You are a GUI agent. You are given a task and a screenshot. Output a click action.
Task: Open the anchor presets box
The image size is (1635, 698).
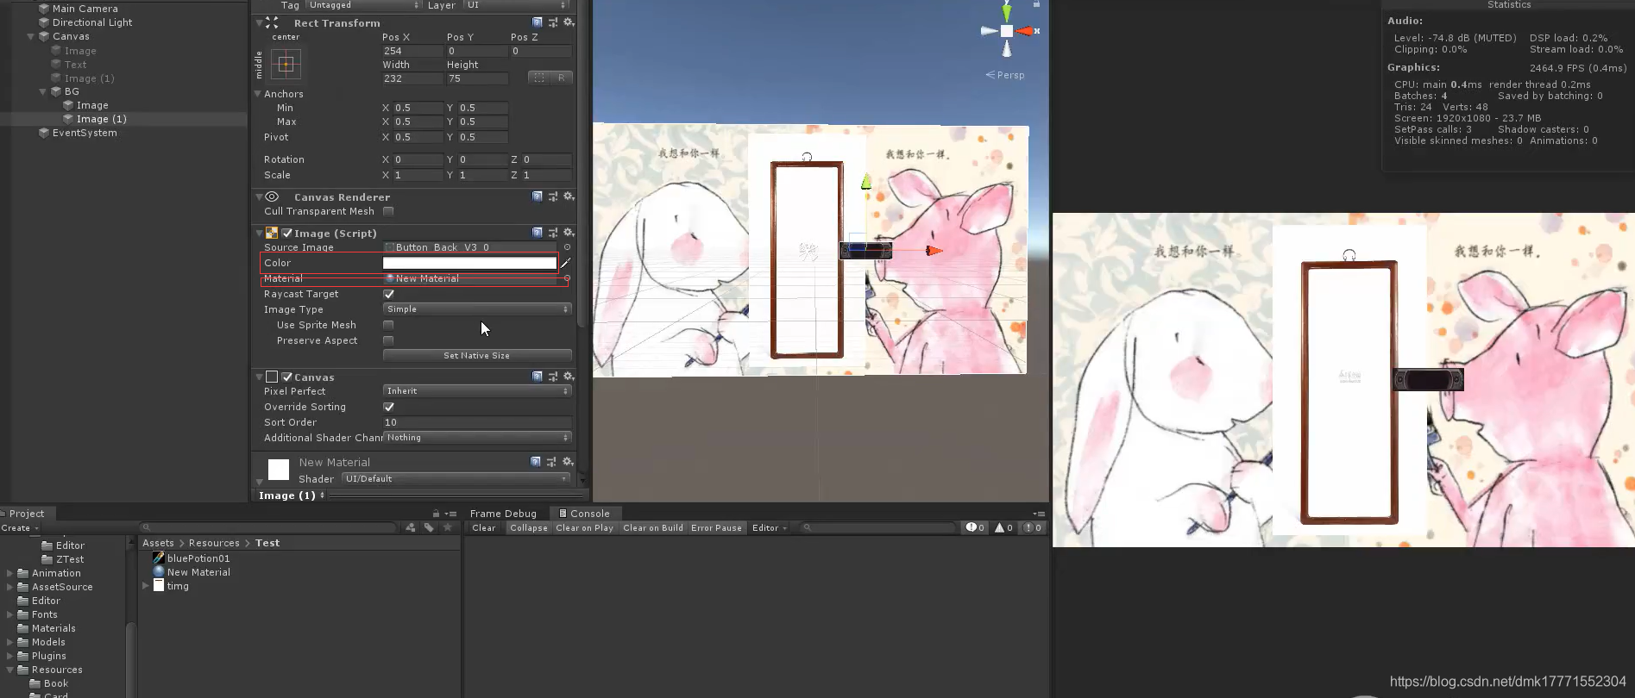286,64
